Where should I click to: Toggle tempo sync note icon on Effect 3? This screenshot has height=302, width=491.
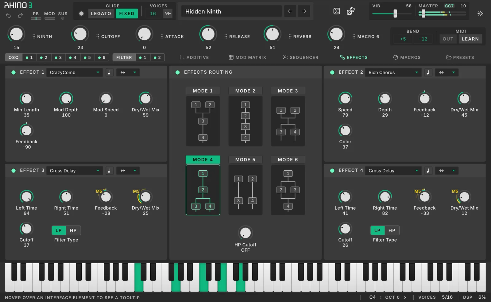pyautogui.click(x=109, y=171)
